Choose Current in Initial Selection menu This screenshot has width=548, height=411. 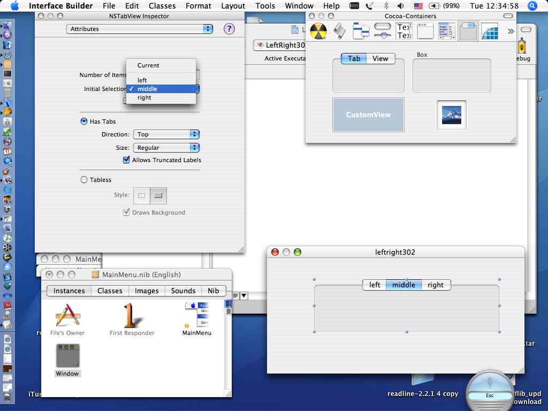click(x=161, y=65)
